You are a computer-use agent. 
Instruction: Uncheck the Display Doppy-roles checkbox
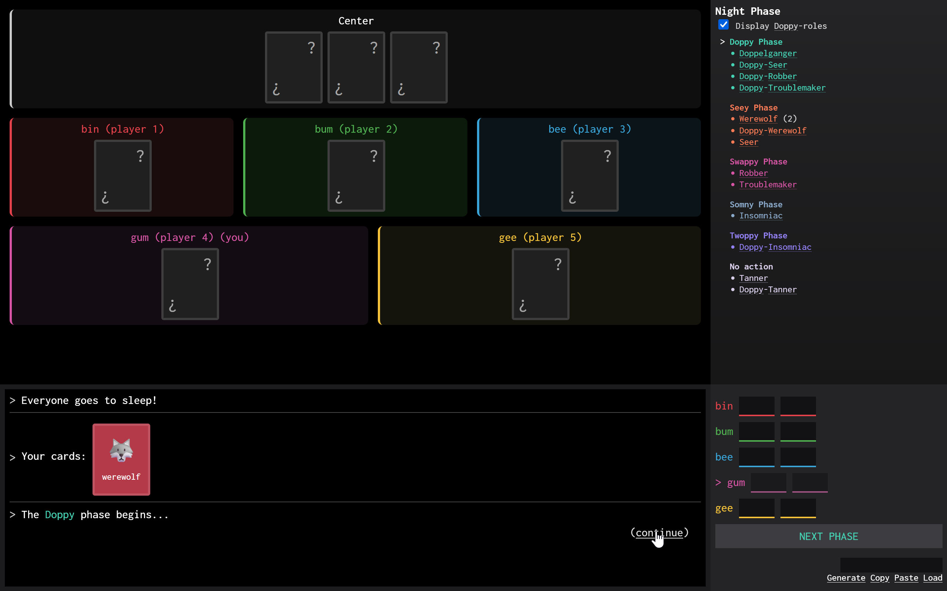tap(723, 25)
